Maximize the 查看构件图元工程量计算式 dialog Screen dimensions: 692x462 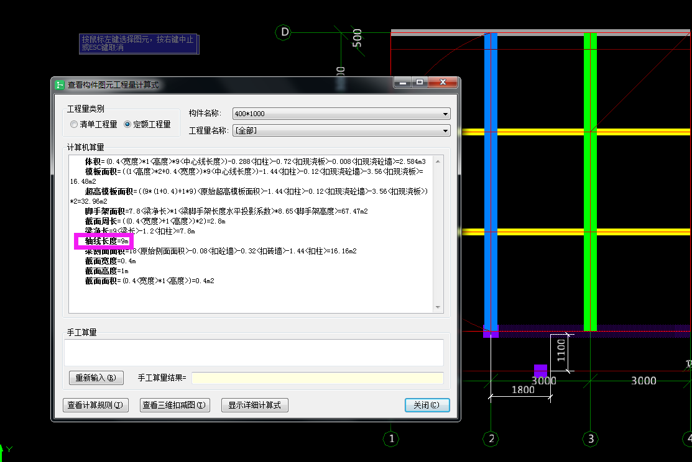tap(420, 83)
